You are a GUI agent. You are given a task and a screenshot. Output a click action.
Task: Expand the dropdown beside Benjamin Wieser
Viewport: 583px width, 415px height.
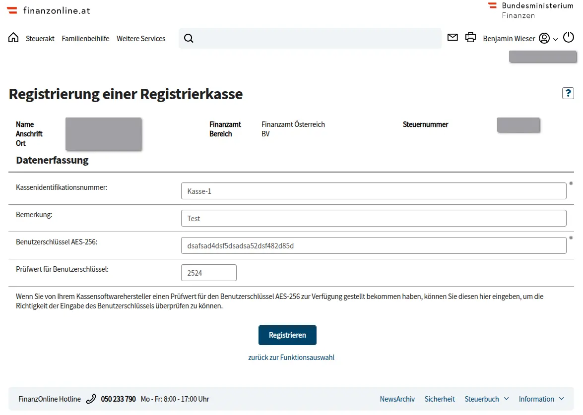(x=554, y=39)
